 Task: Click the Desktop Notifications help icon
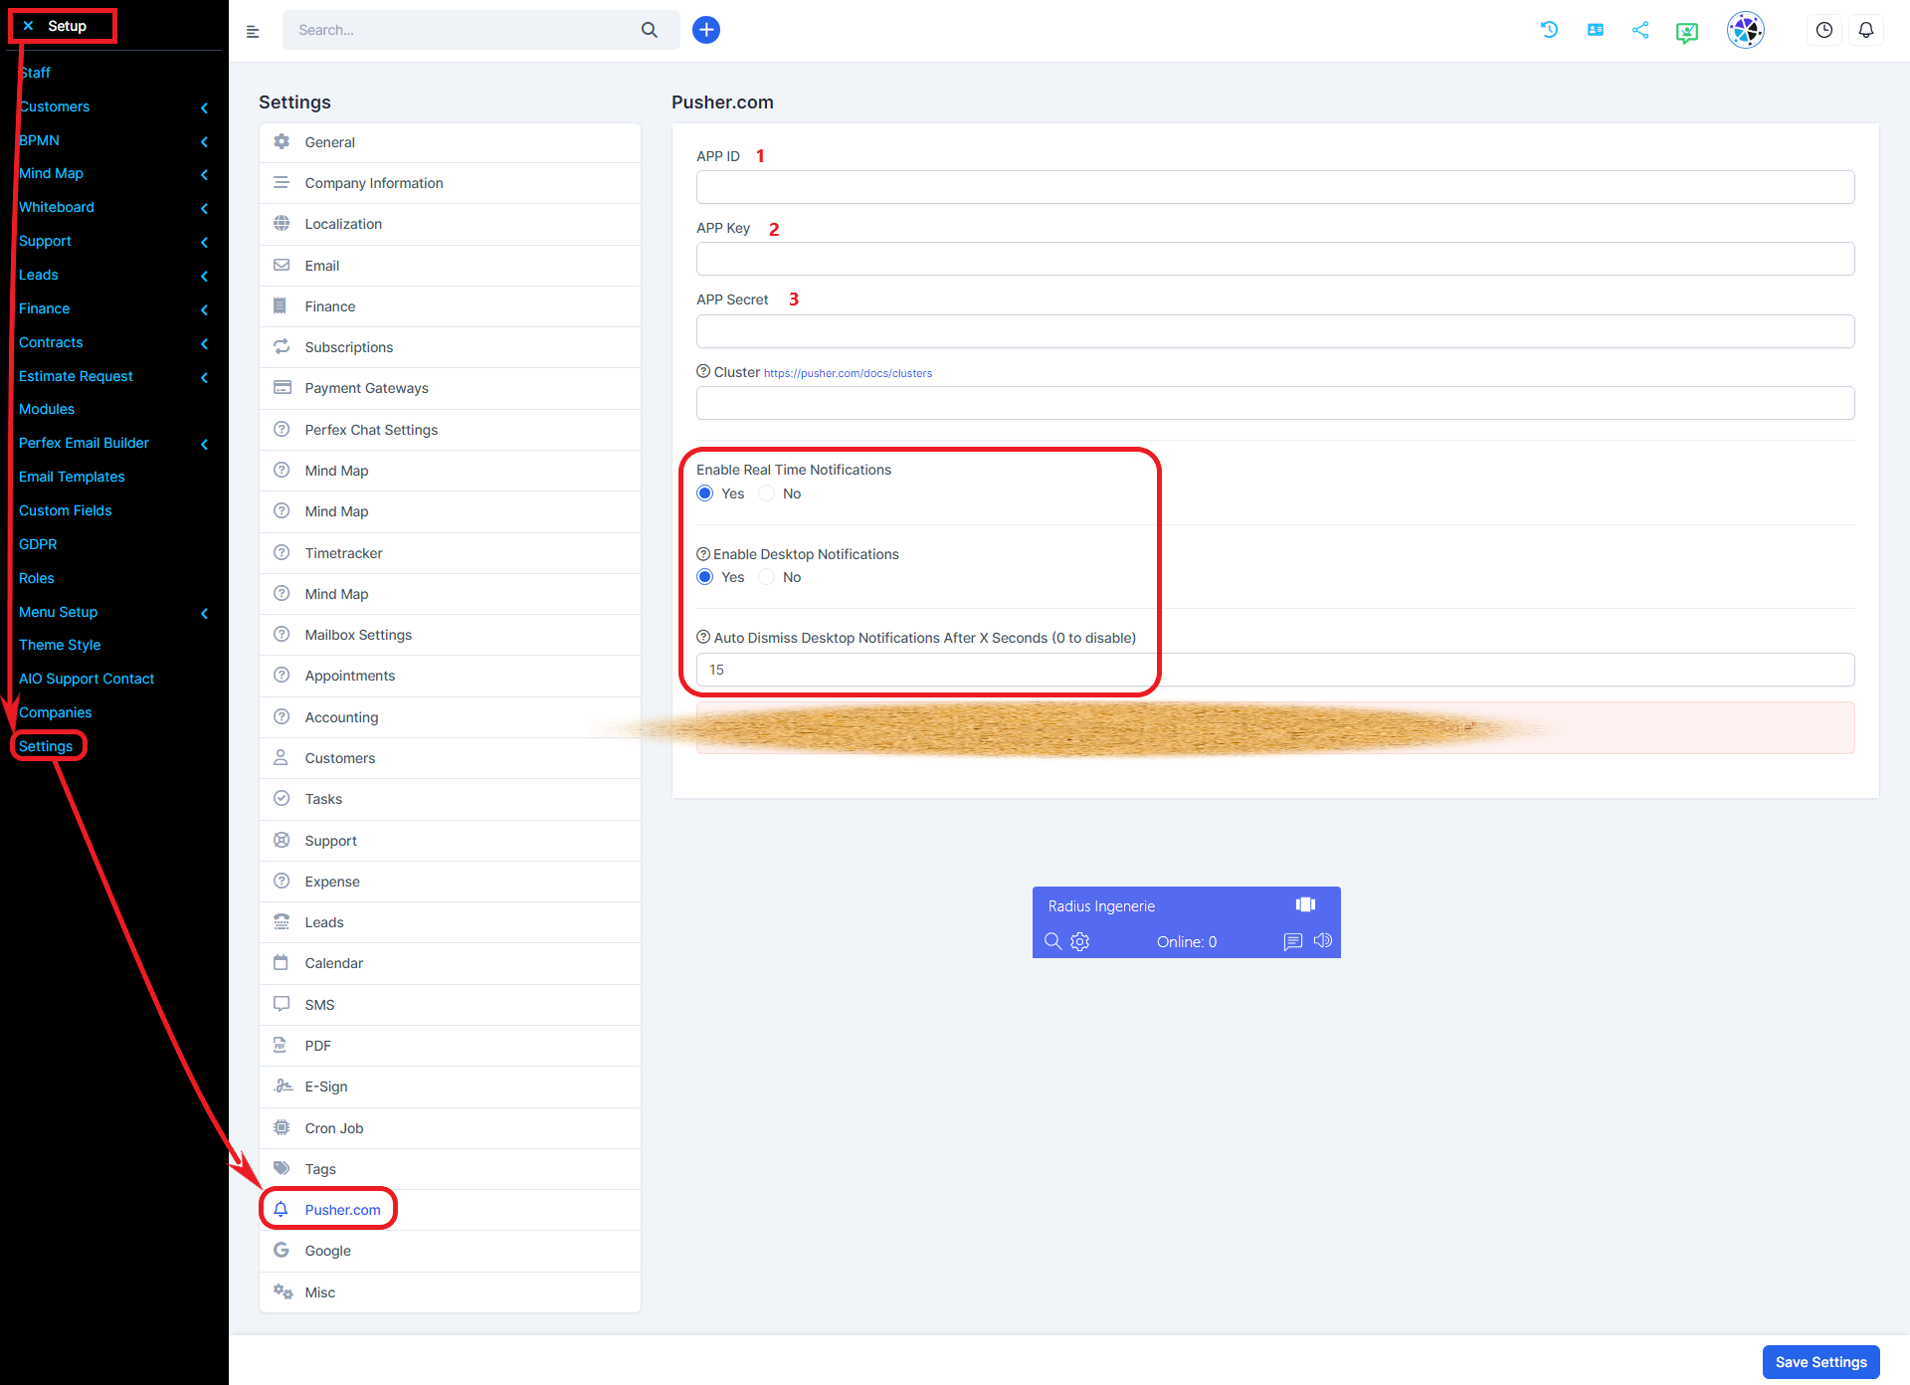click(x=703, y=553)
